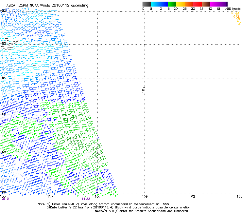
Task: Click the green 15-20 knots legend segment
Action: pos(172,4)
